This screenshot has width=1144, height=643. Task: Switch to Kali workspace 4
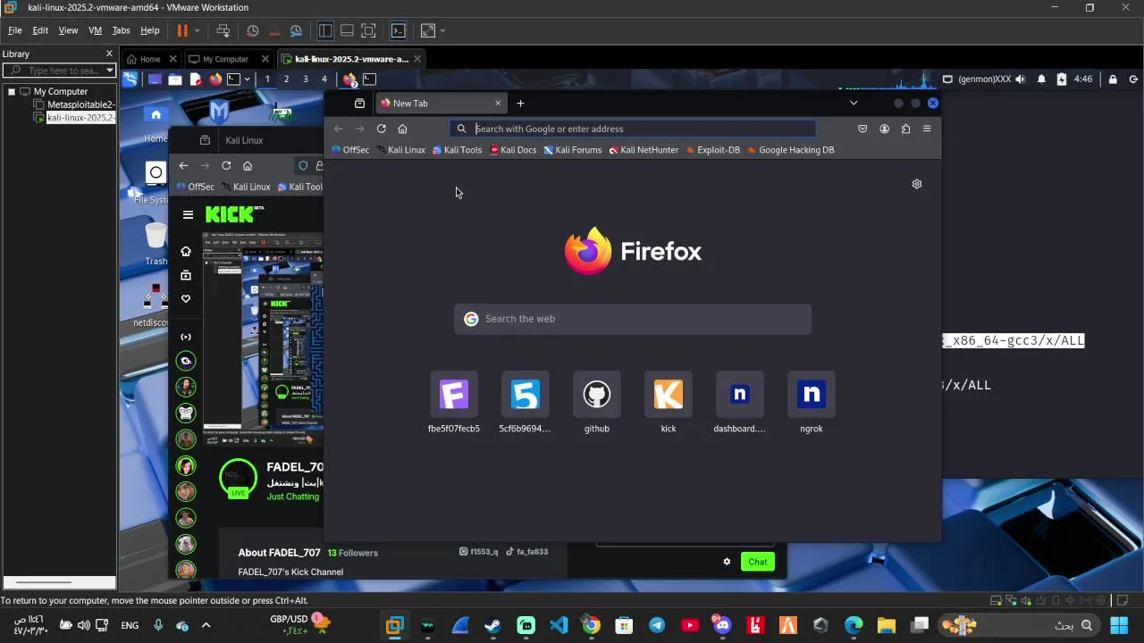(324, 79)
